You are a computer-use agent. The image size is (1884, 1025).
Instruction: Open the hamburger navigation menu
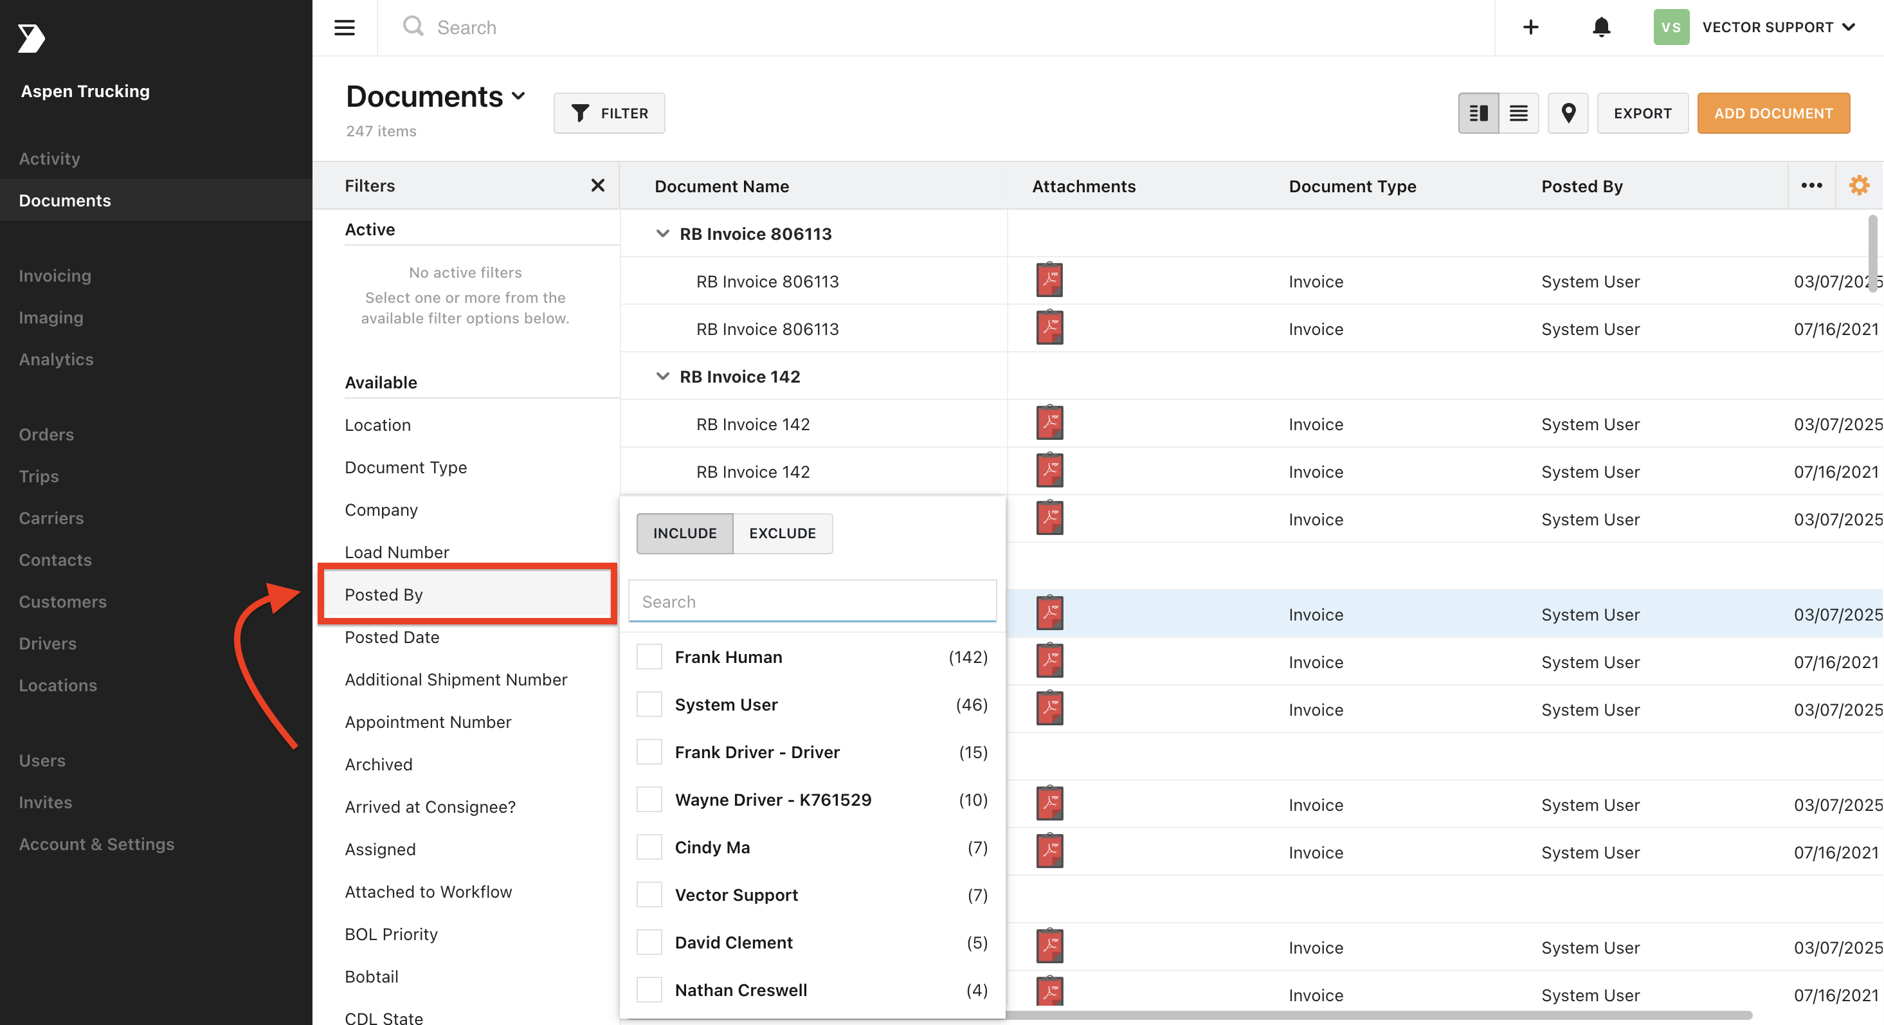pyautogui.click(x=345, y=28)
